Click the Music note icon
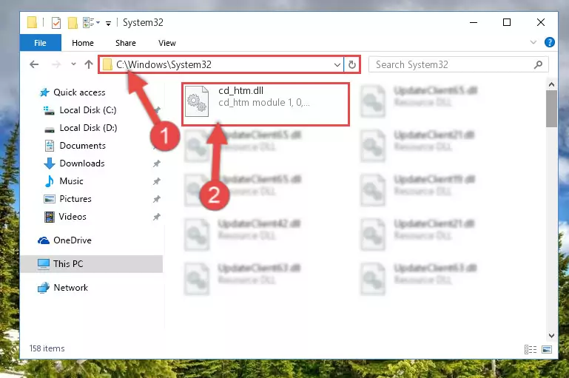Screen dimensions: 569x378 coord(50,181)
